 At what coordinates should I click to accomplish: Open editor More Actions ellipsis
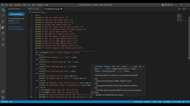[x=187, y=9]
